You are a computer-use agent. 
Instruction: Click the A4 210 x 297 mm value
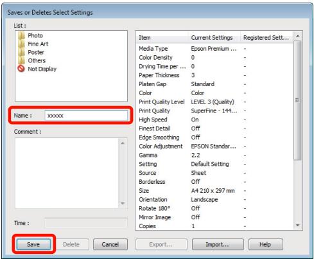213,191
